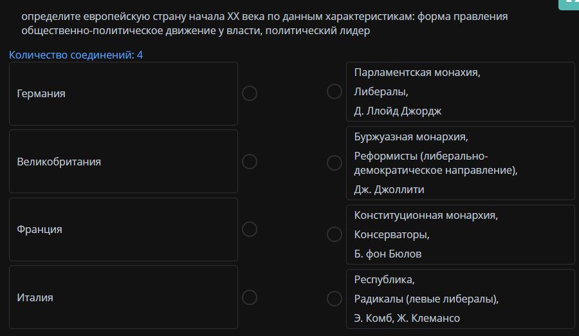579x336 pixels.
Task: Select the connector circle beside Италия
Action: tap(250, 297)
